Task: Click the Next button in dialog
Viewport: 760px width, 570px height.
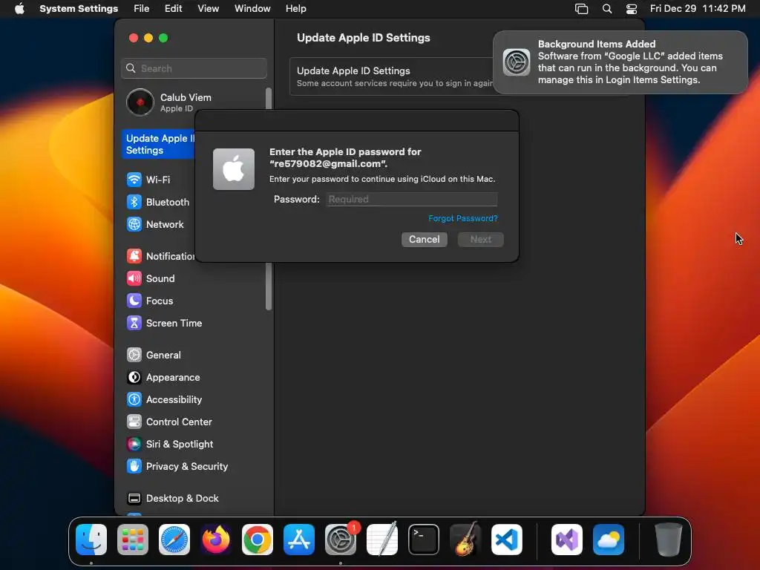Action: click(481, 240)
